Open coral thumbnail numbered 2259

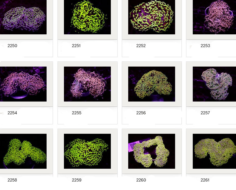(x=87, y=151)
